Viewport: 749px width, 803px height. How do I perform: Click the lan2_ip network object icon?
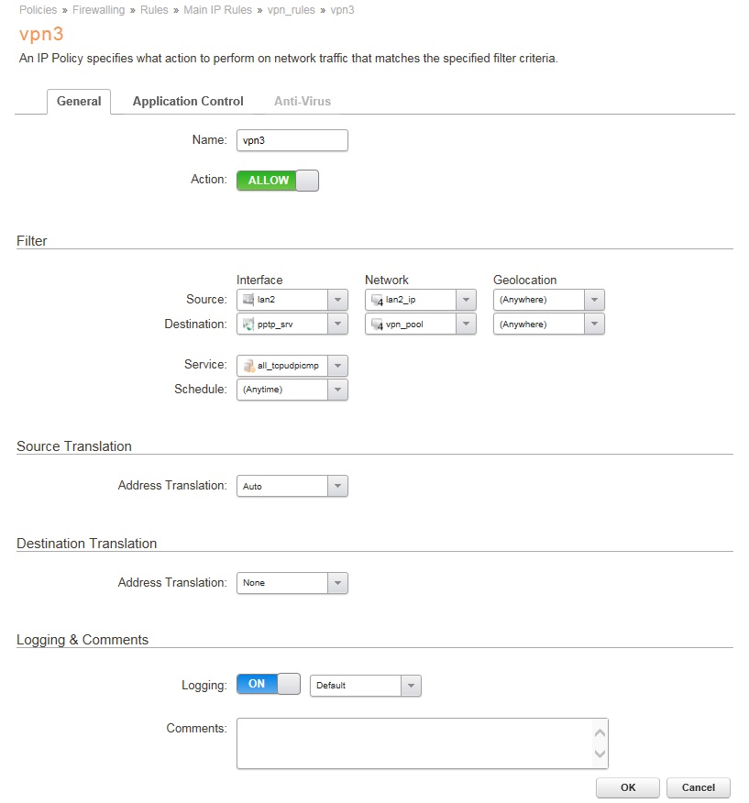tap(376, 300)
